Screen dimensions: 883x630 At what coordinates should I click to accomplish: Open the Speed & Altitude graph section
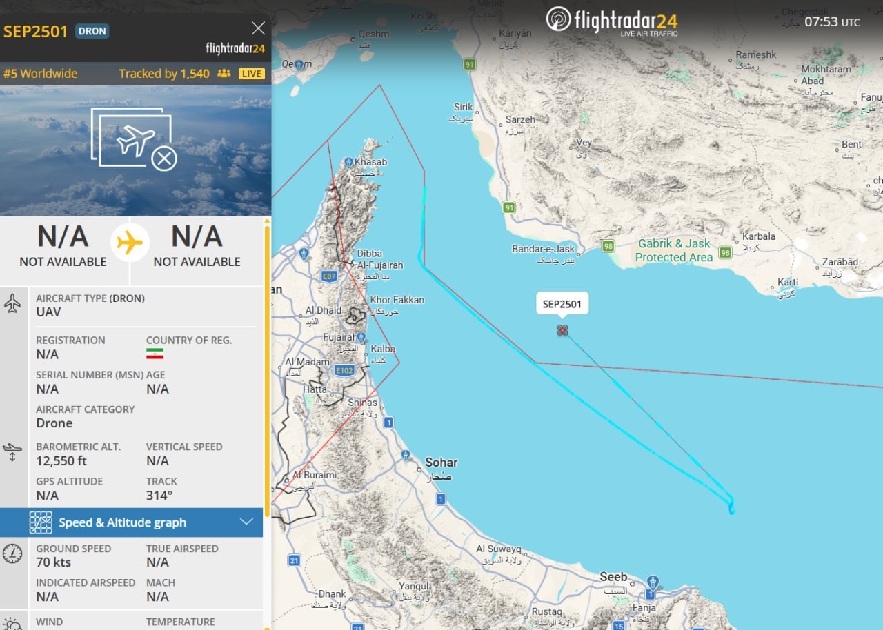click(131, 522)
